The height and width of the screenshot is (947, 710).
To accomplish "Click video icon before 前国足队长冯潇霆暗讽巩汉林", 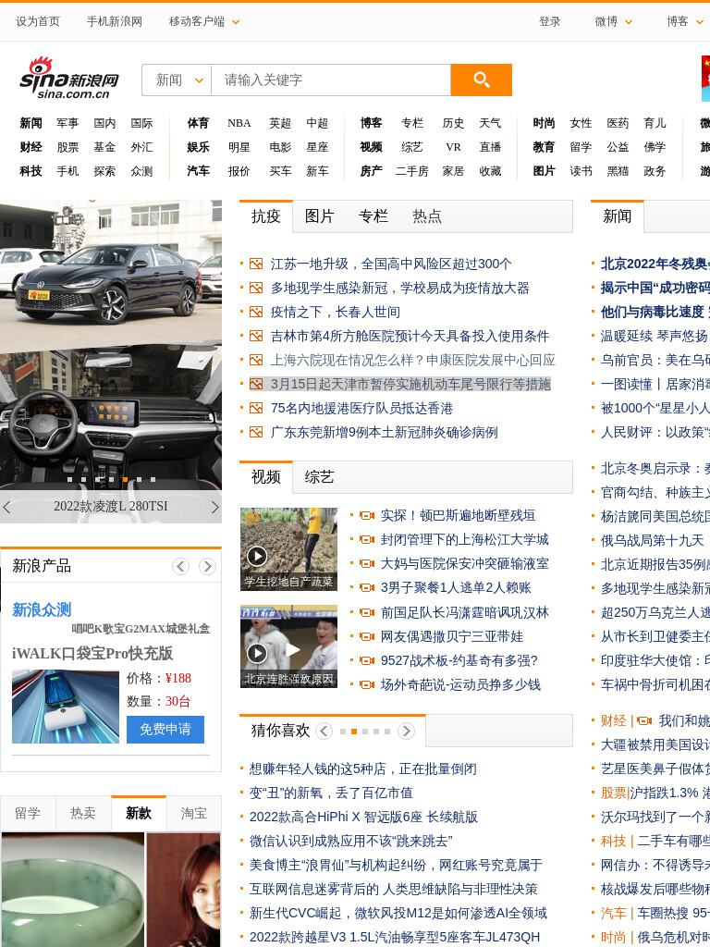I will point(366,612).
